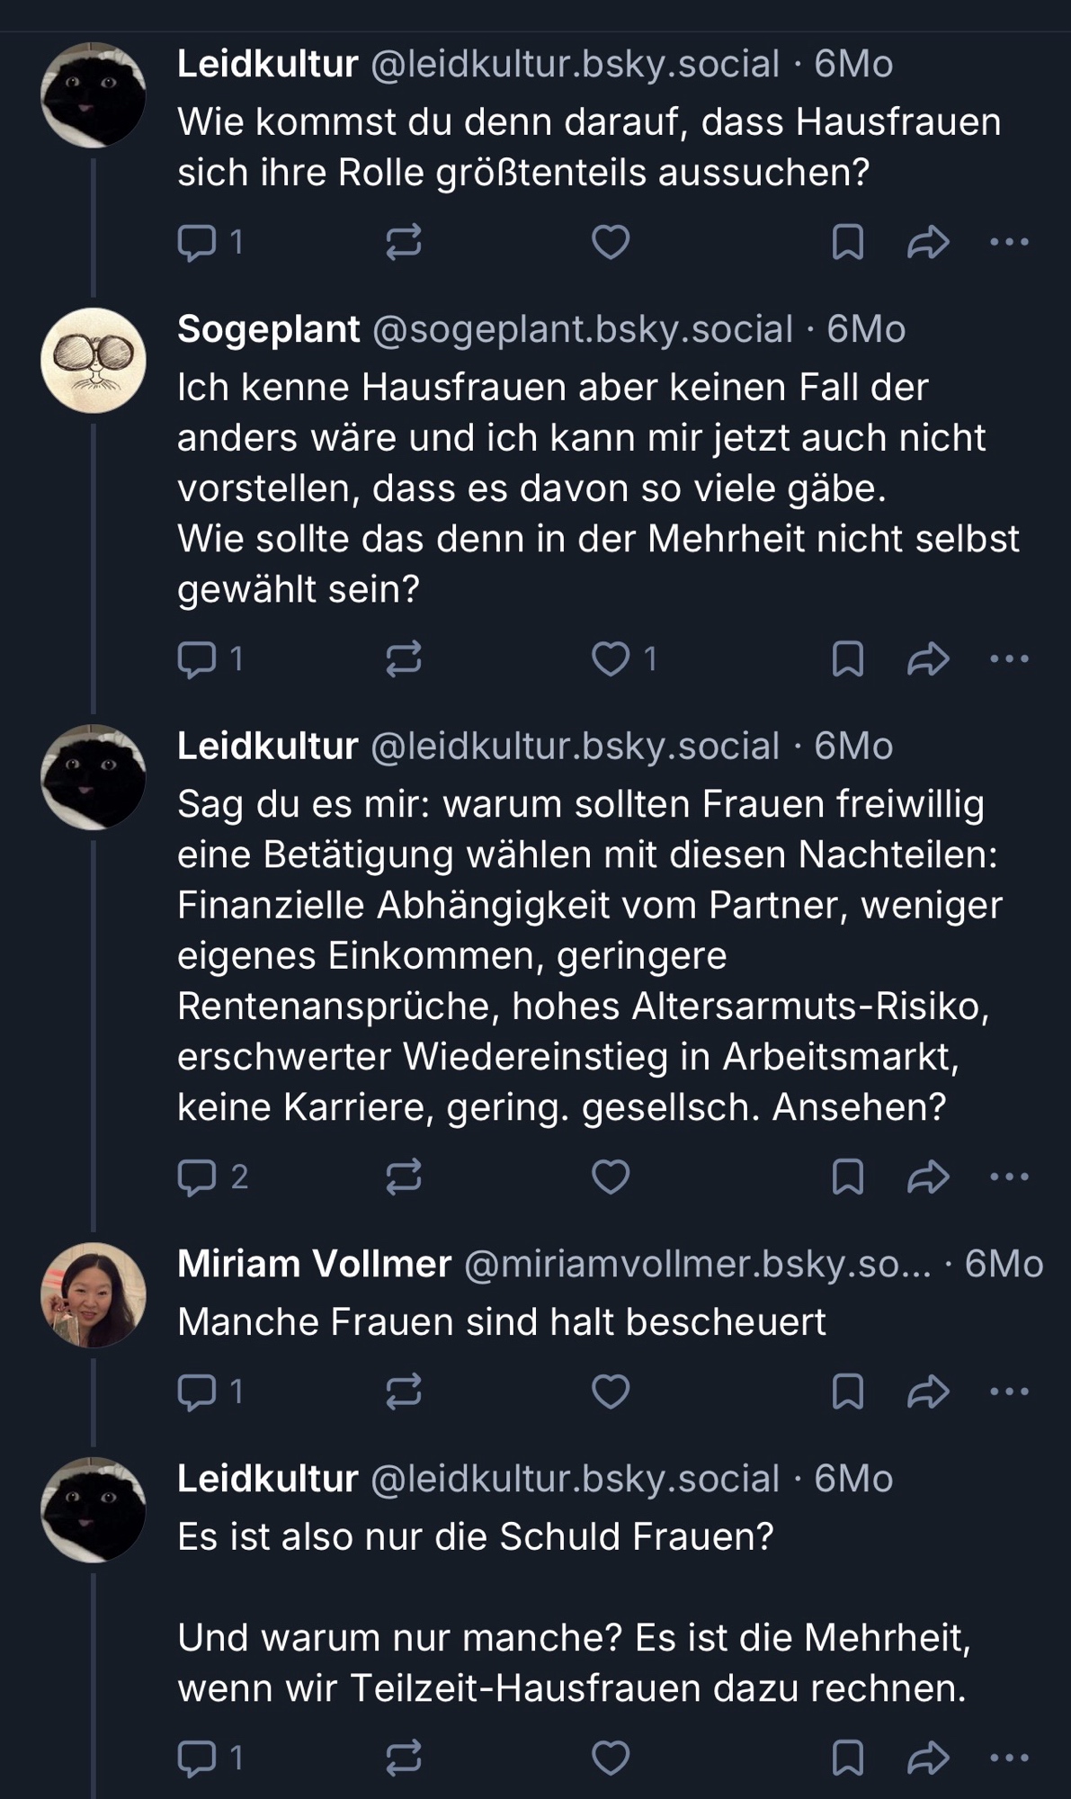This screenshot has height=1799, width=1071.
Task: Share Miriam Vollmer's post
Action: coord(928,1392)
